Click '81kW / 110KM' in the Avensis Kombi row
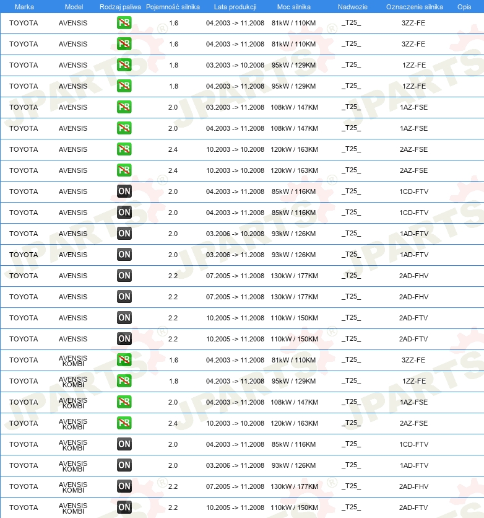Image resolution: width=484 pixels, height=518 pixels. click(x=293, y=360)
